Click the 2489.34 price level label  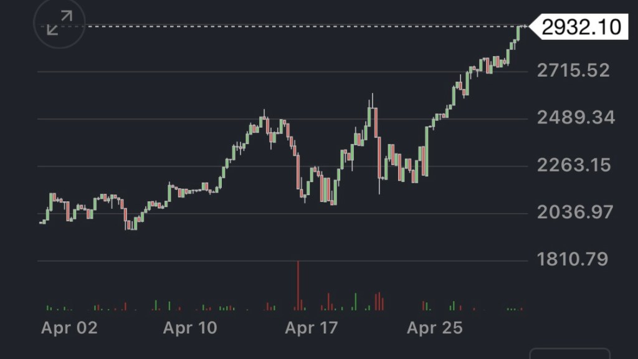(x=576, y=118)
